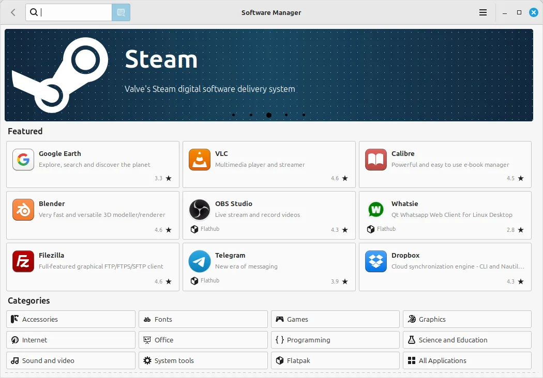
Task: Select the Blender app icon
Action: 23,210
